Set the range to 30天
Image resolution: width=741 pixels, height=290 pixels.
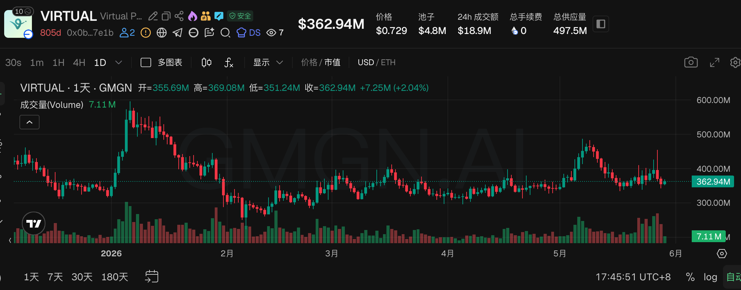click(82, 277)
